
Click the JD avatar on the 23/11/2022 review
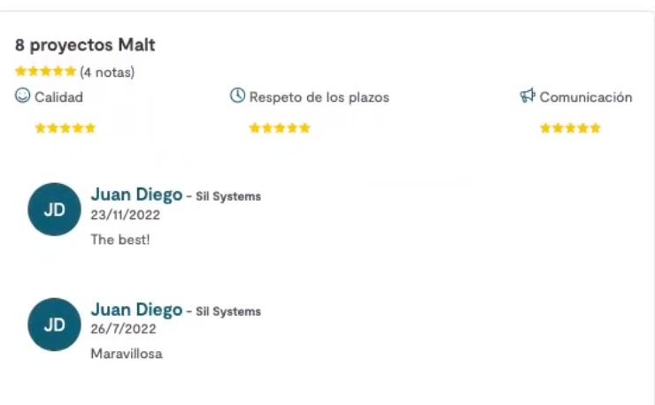pos(55,210)
